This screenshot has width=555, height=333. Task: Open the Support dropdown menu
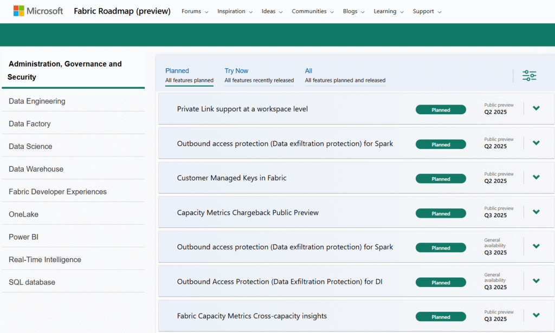coord(427,11)
